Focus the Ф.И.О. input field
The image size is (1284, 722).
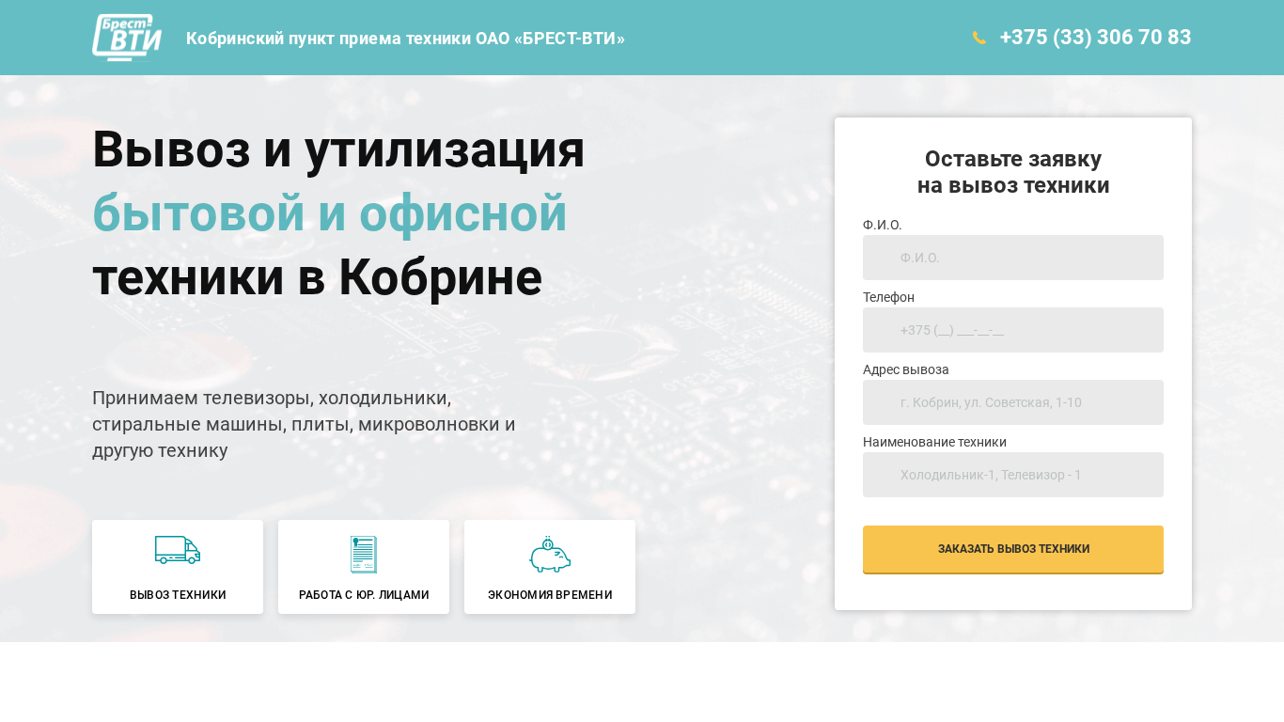pos(1013,258)
